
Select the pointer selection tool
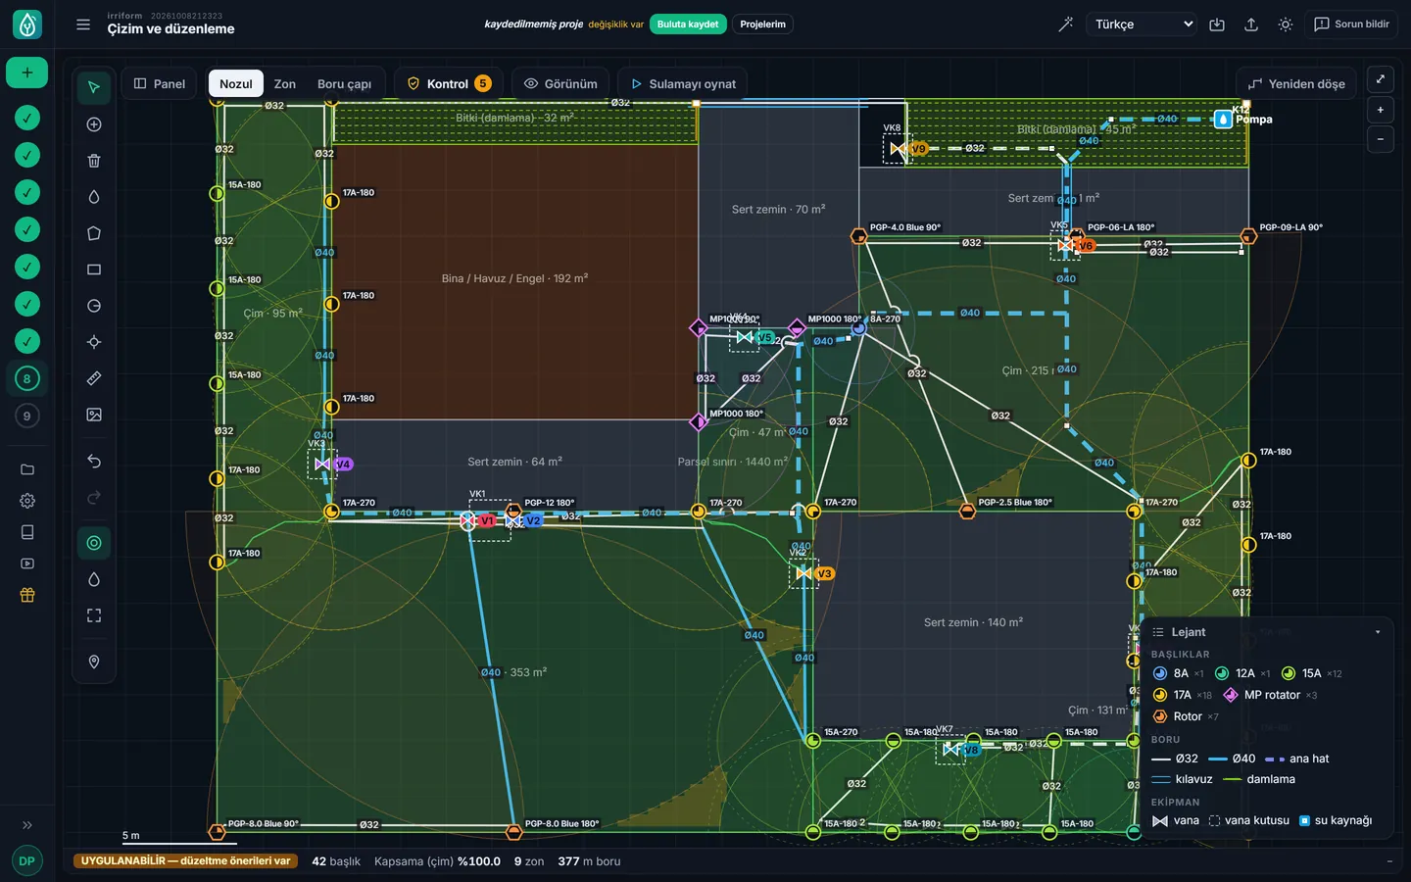pos(94,87)
